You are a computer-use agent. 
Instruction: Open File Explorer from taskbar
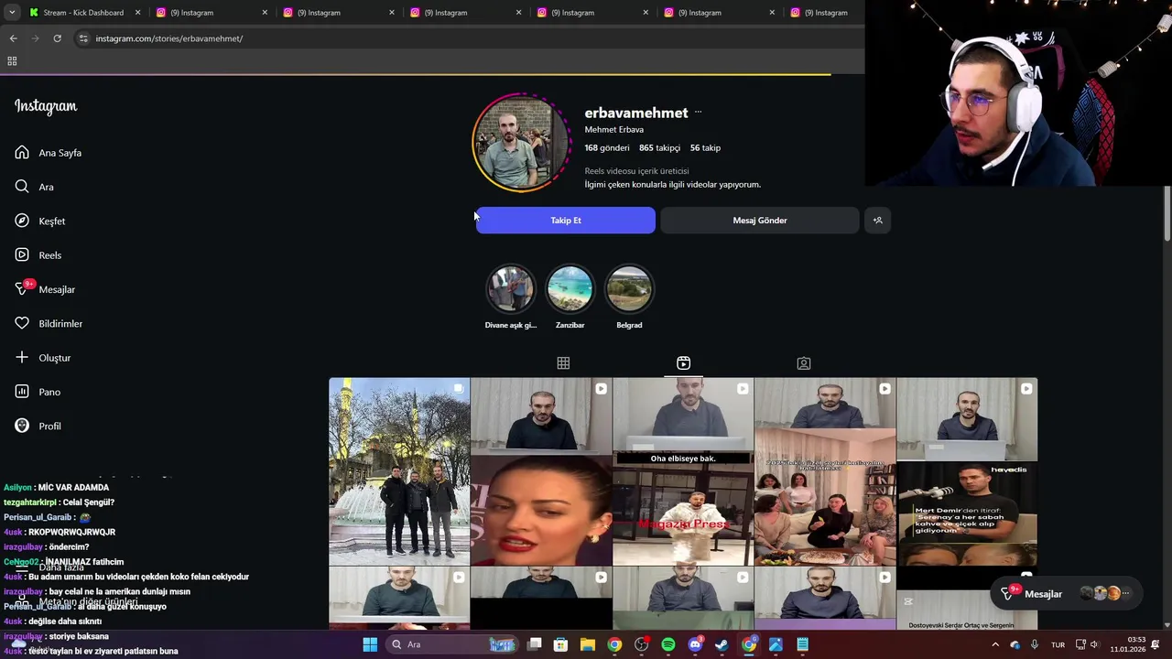(x=588, y=644)
